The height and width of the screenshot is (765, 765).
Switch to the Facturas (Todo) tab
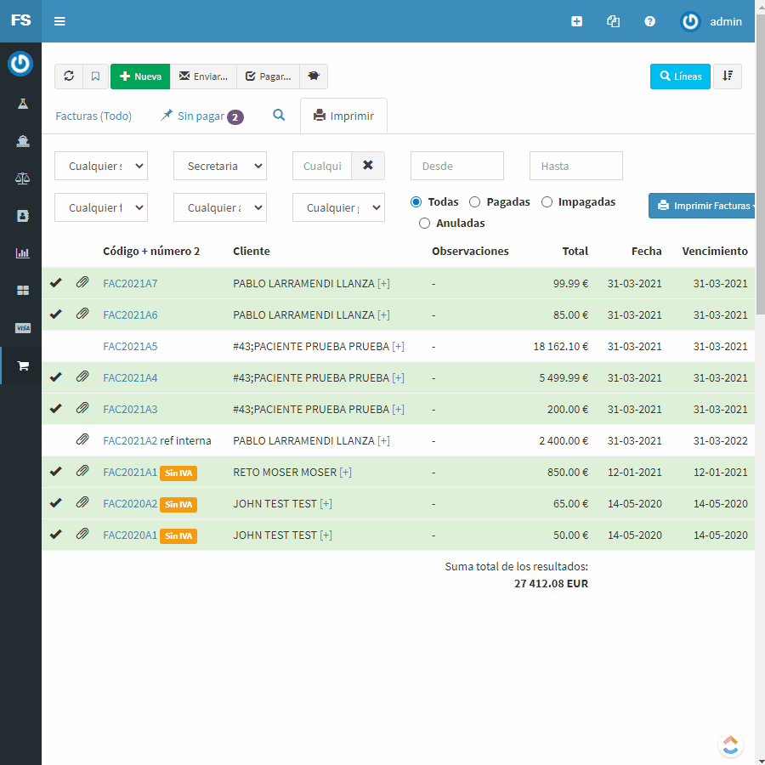coord(93,116)
